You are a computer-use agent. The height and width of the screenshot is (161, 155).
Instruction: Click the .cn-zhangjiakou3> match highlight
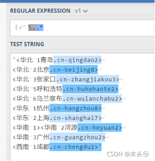tap(88, 79)
